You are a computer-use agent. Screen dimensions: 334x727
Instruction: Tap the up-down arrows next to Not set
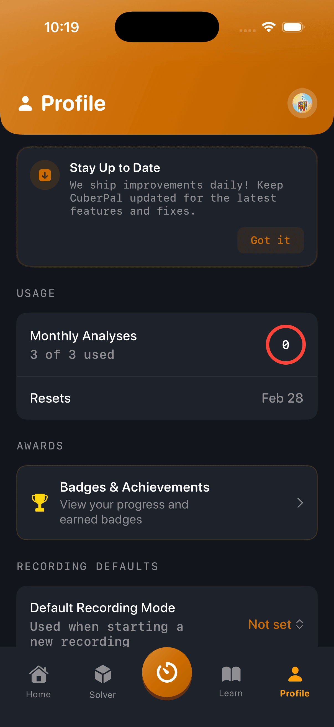pos(300,624)
